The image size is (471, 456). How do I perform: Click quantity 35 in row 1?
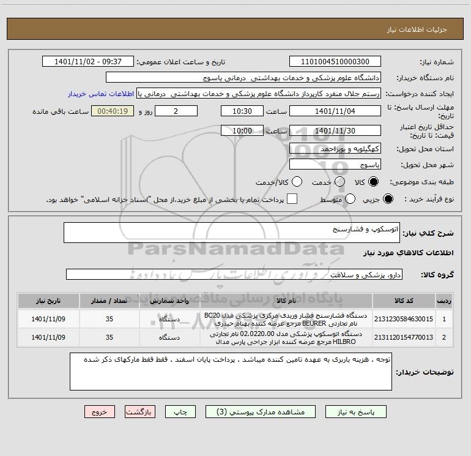[109, 319]
